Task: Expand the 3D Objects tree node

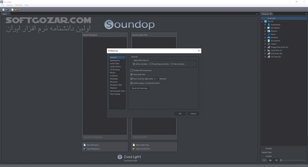Action: click(265, 28)
